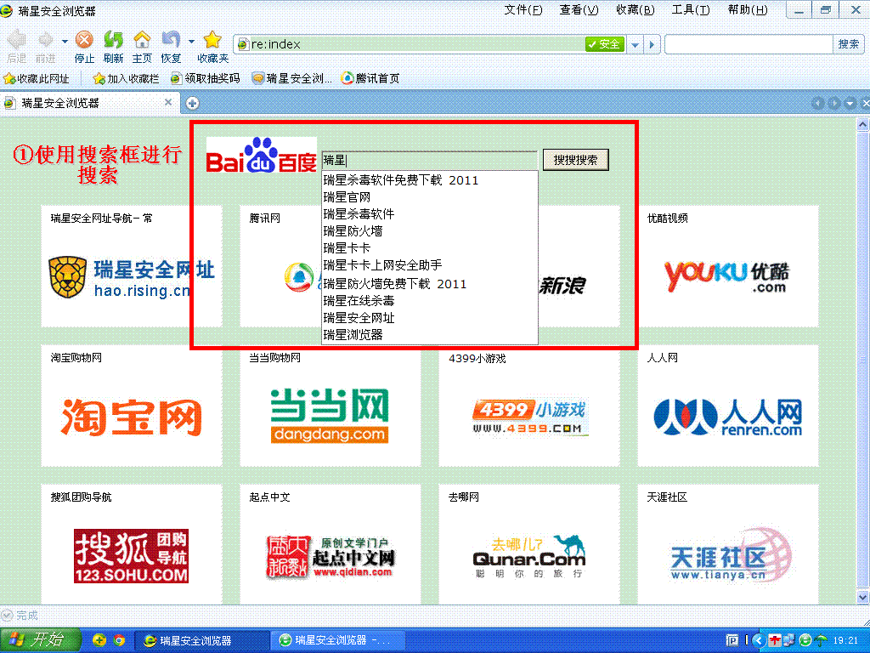Expand dropdown arrow next to Forward button
The image size is (870, 653).
pyautogui.click(x=65, y=41)
